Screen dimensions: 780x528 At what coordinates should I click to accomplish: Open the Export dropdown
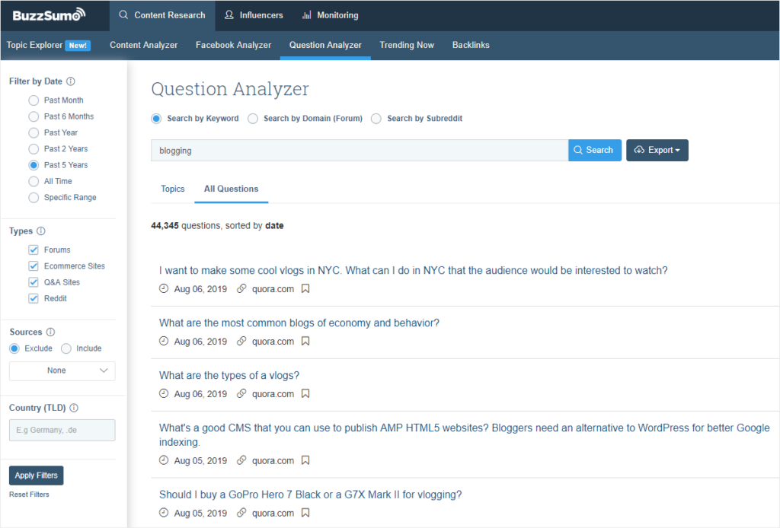pyautogui.click(x=657, y=150)
